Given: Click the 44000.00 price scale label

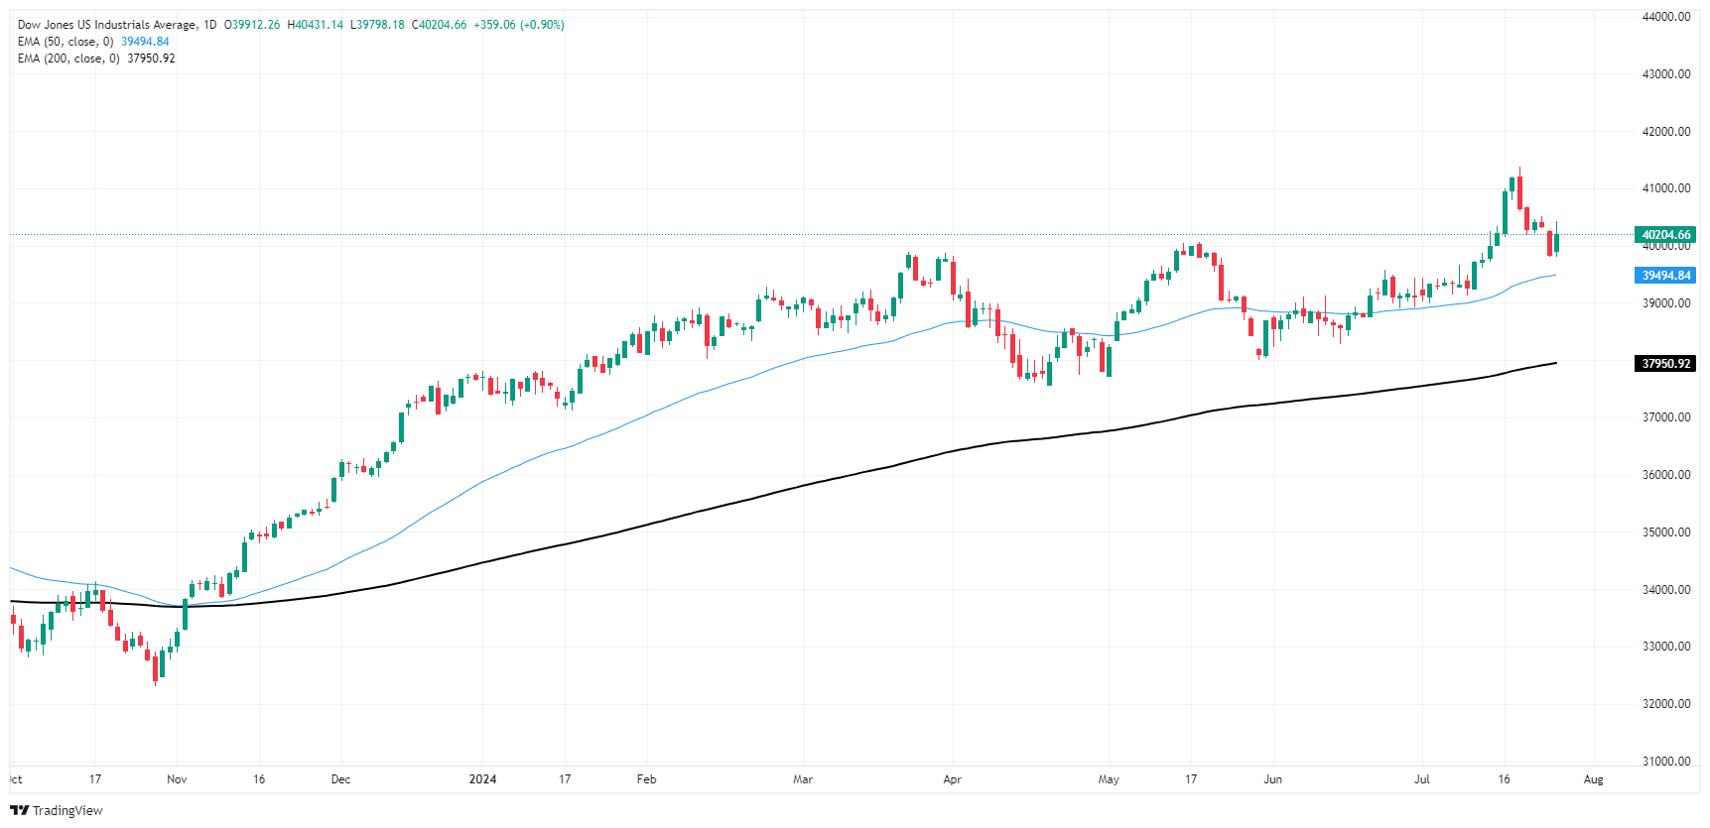Looking at the screenshot, I should point(1665,17).
